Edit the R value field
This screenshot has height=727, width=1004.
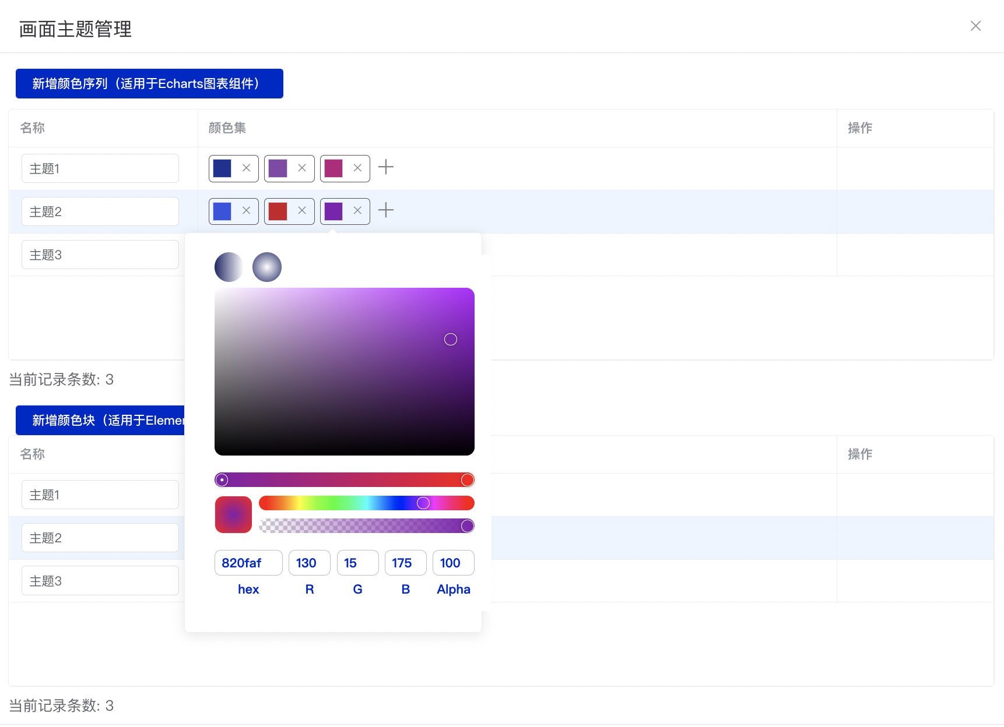[x=310, y=563]
